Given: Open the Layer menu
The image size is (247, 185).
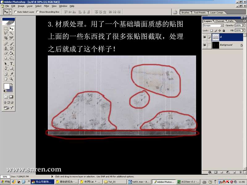Looking at the screenshot, I should pos(30,6).
